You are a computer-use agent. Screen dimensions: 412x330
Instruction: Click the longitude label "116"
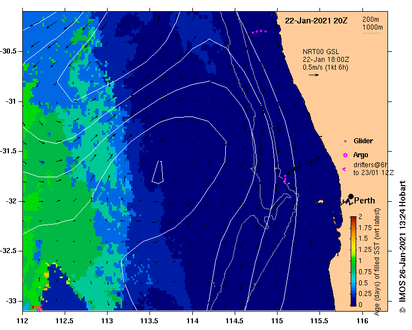click(362, 321)
